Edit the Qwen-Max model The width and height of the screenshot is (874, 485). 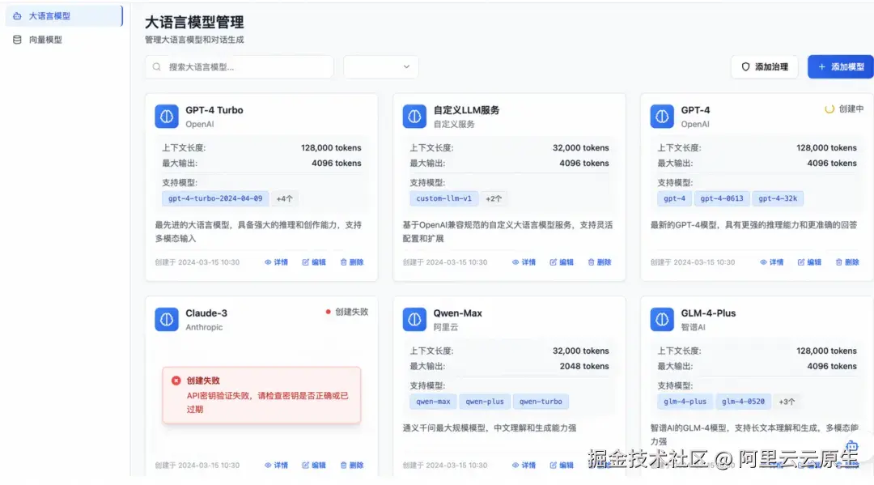coord(562,465)
